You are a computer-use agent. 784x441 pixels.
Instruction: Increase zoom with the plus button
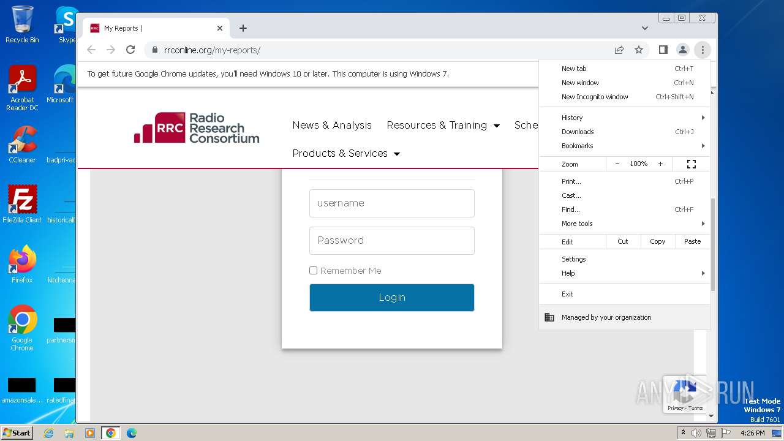[660, 164]
